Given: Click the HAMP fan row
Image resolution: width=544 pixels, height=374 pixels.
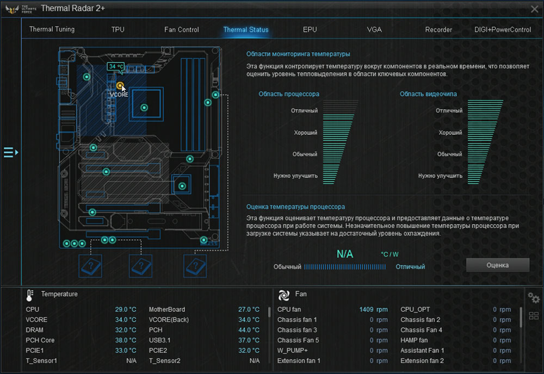Looking at the screenshot, I should tap(455, 340).
